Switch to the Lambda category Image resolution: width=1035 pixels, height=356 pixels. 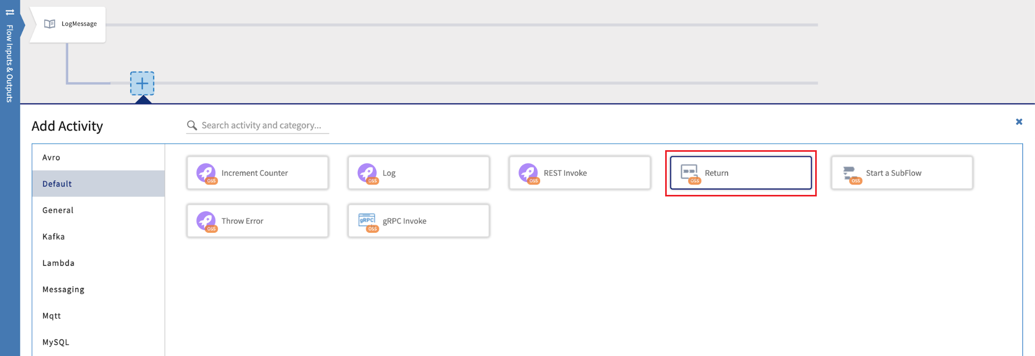(58, 263)
